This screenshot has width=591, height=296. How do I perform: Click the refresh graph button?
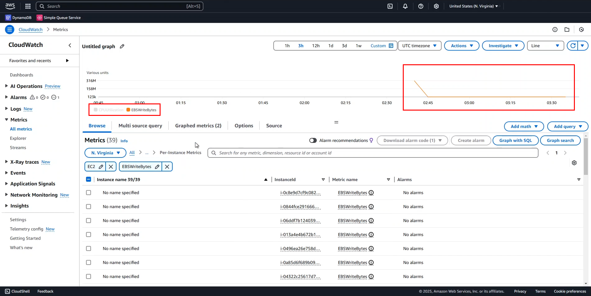tap(573, 46)
